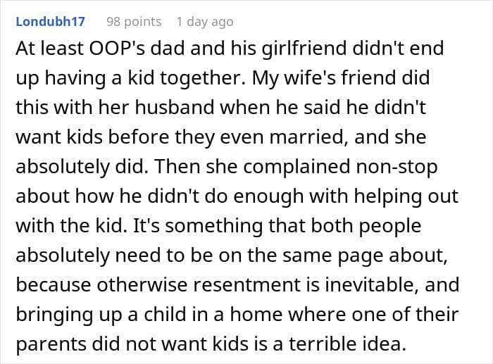
Task: Open the Londubh17 user profile
Action: [51, 22]
